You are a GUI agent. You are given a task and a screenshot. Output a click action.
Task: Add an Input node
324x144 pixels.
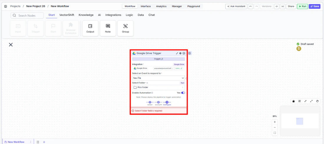pyautogui.click(x=18, y=28)
